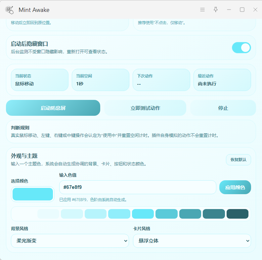262x260 pixels.
Task: Click the 最近动作 尚未执行 status card
Action: pyautogui.click(x=222, y=80)
